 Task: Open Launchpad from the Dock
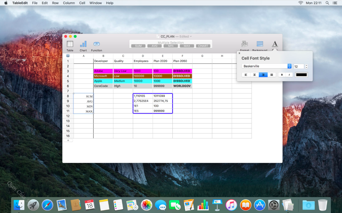33,205
